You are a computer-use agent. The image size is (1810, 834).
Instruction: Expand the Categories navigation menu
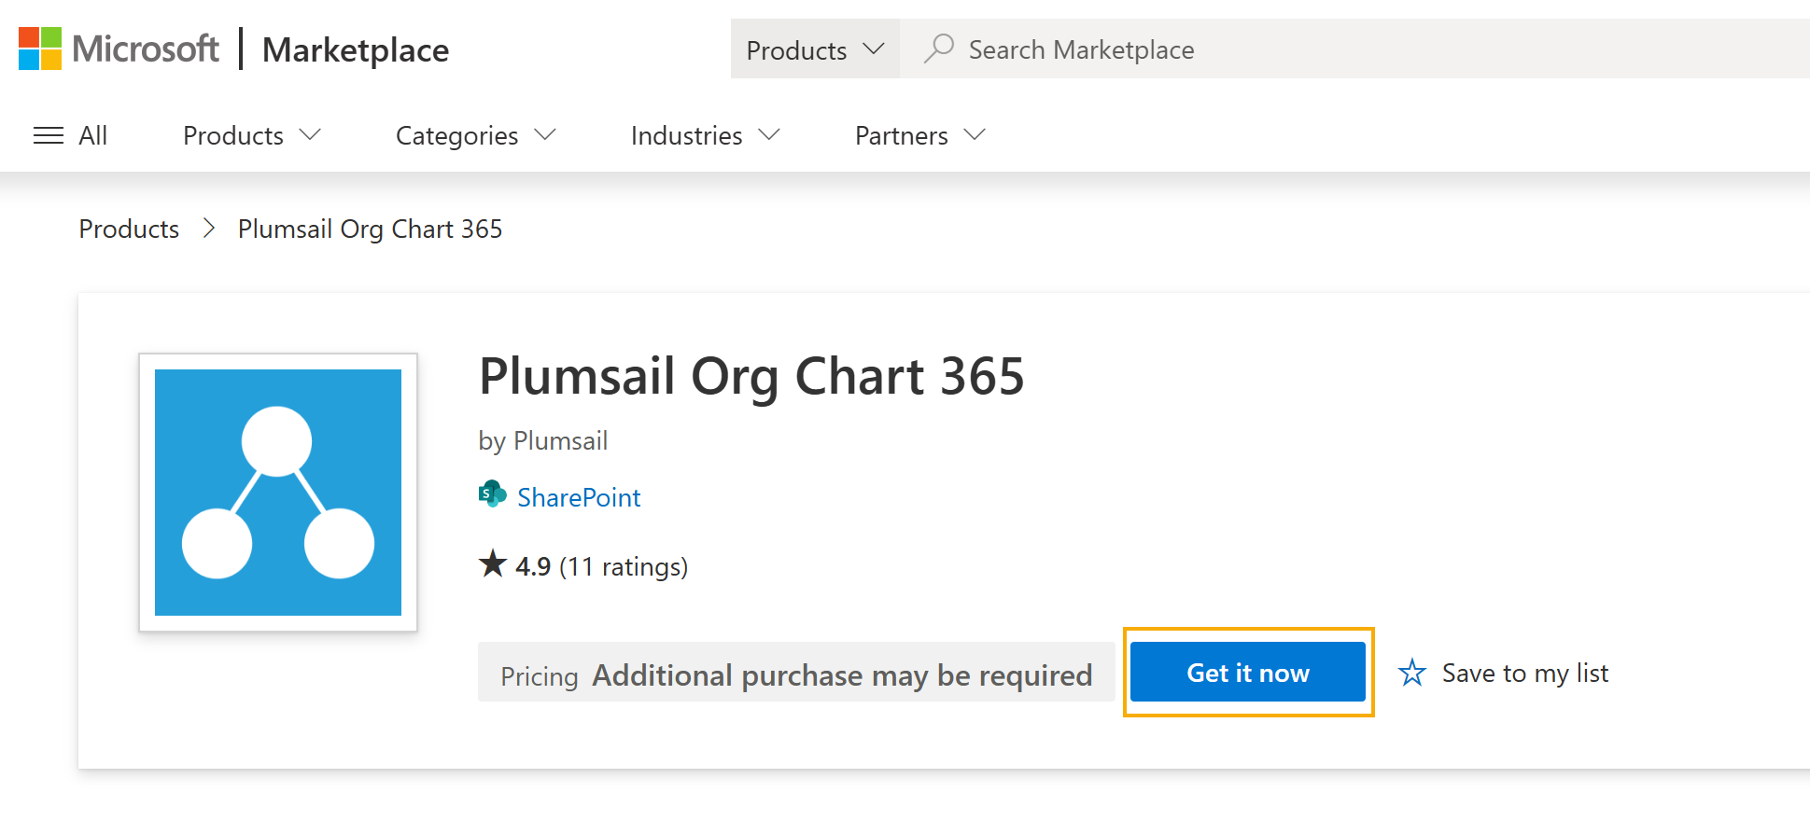click(476, 135)
